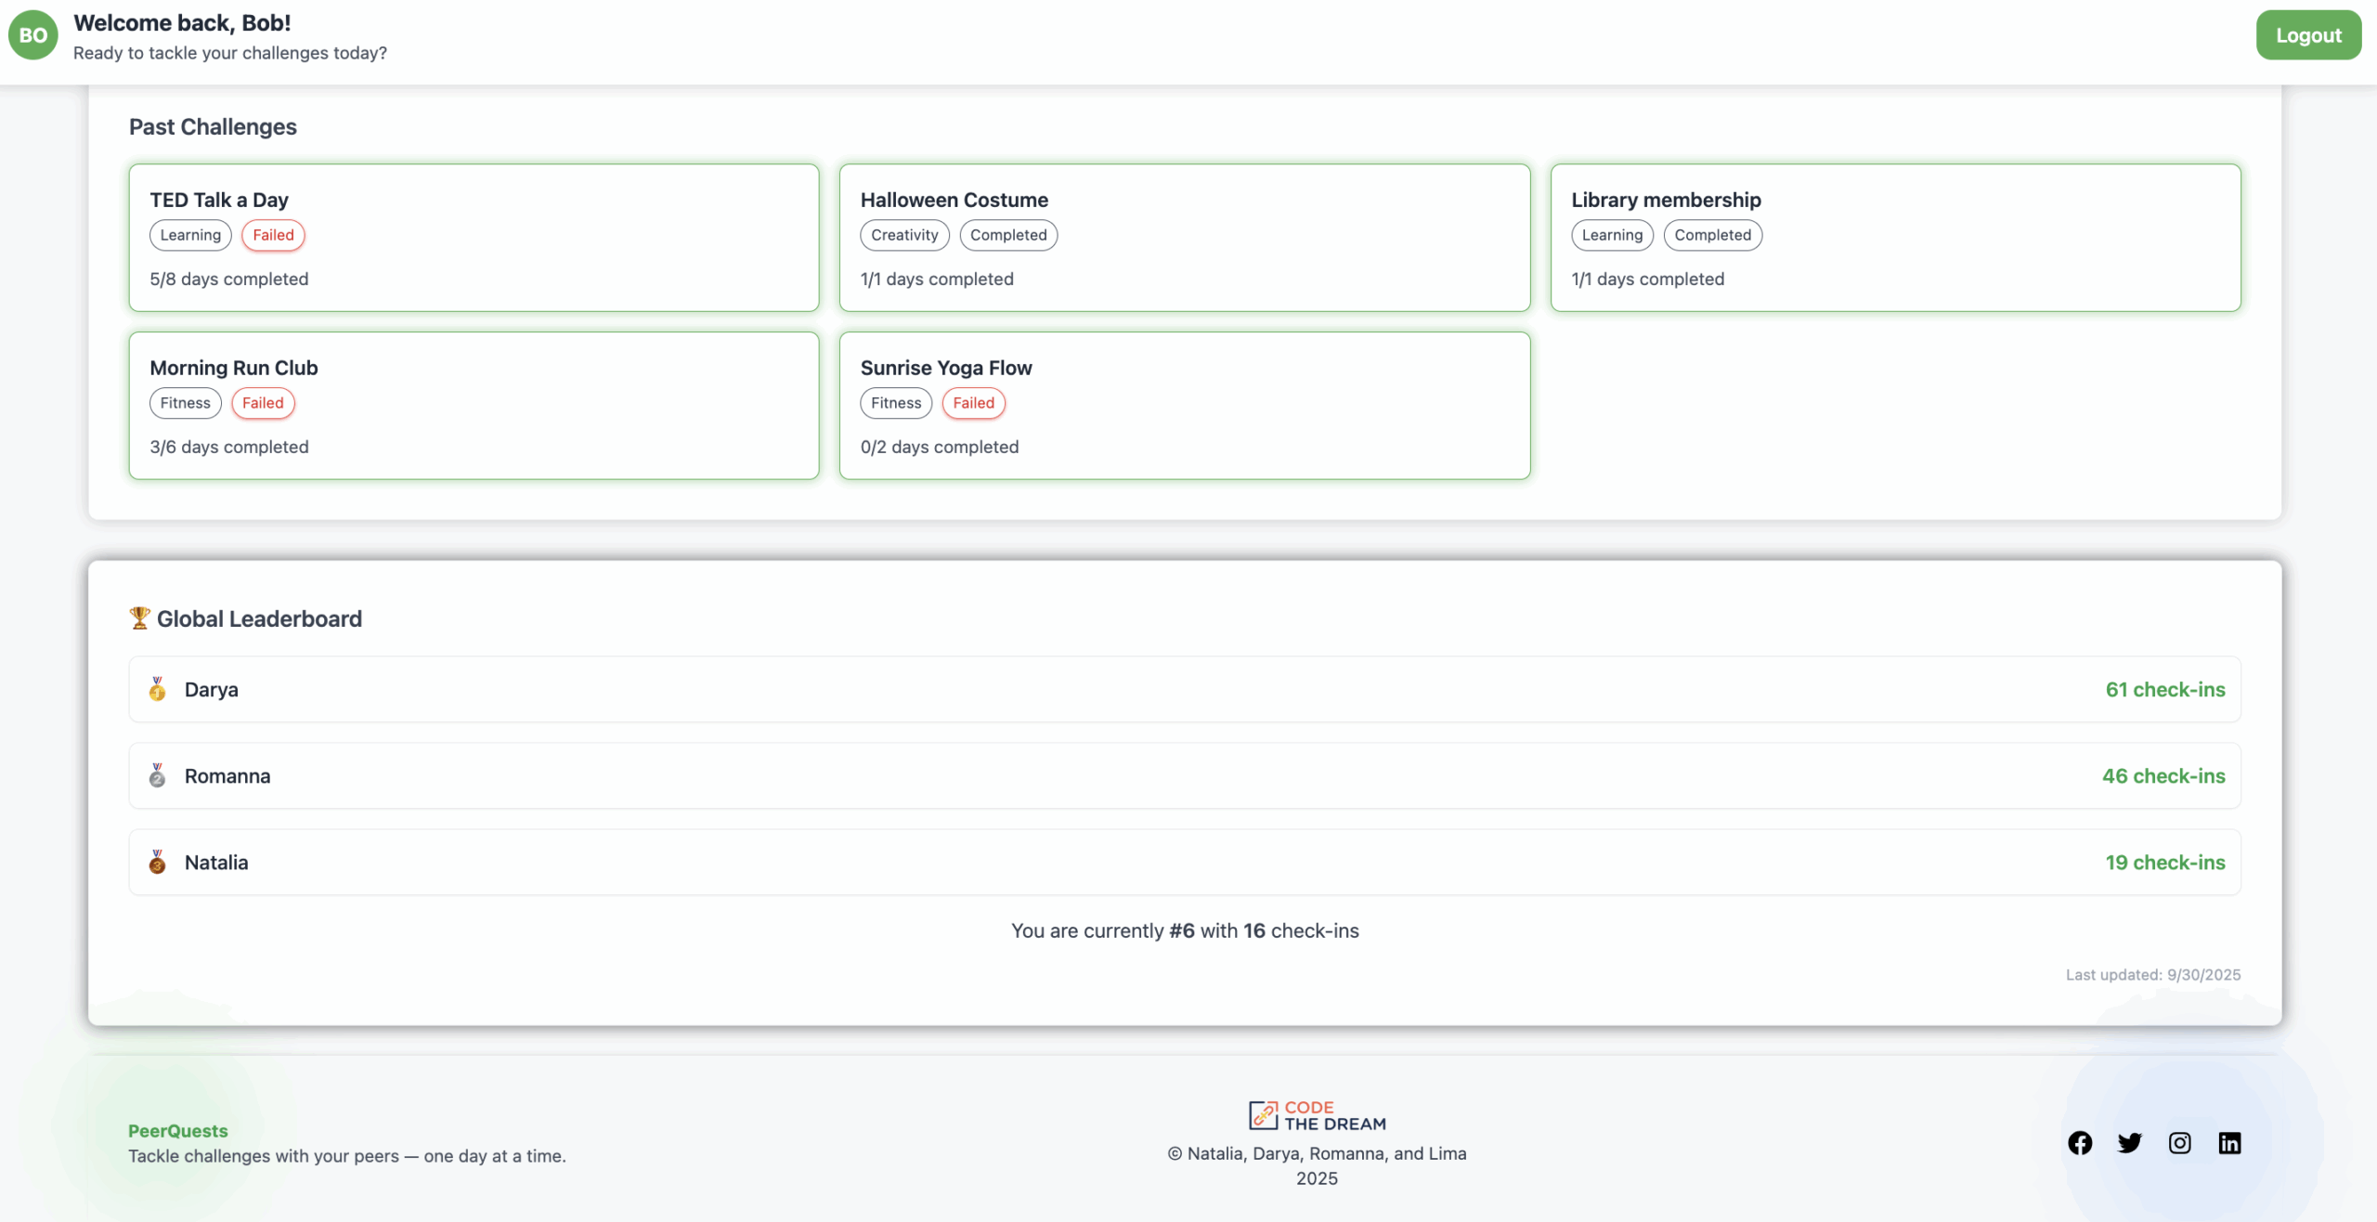The height and width of the screenshot is (1222, 2377).
Task: Click the Code the Dream logo
Action: click(x=1317, y=1115)
